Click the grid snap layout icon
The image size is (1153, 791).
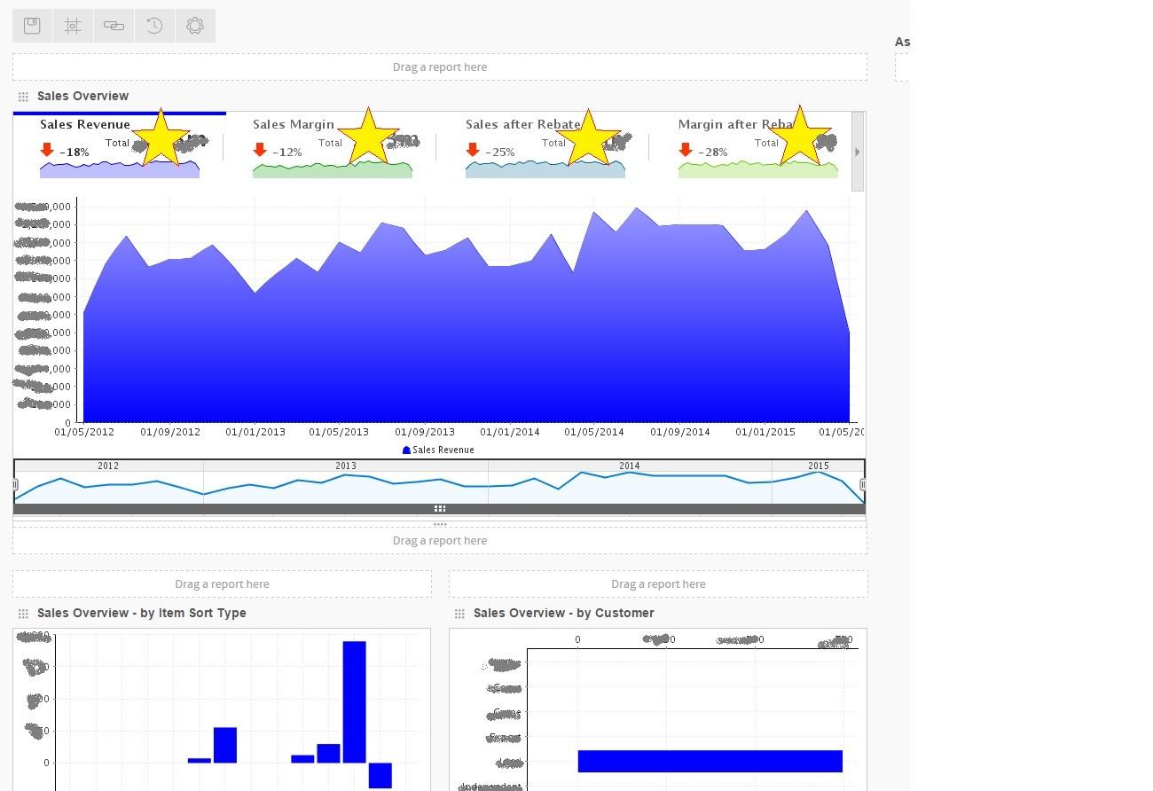pos(73,26)
